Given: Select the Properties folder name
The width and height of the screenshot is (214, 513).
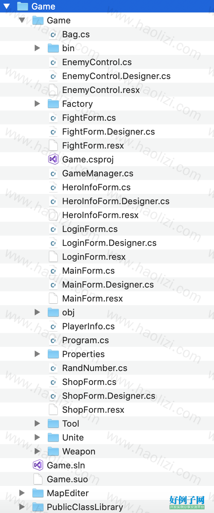Looking at the screenshot, I should click(x=83, y=354).
